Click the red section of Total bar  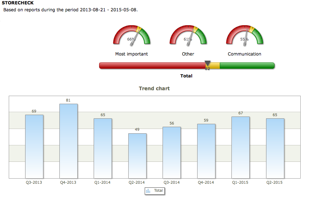point(152,66)
